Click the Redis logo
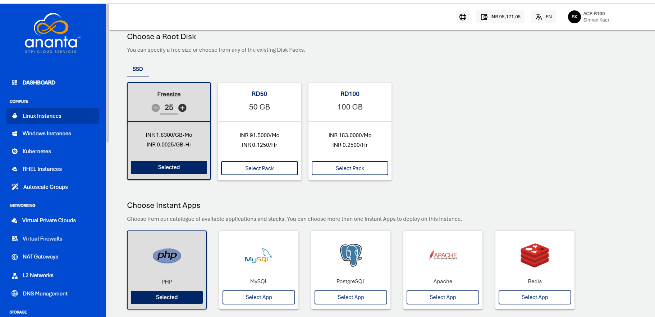This screenshot has width=655, height=317. 535,255
